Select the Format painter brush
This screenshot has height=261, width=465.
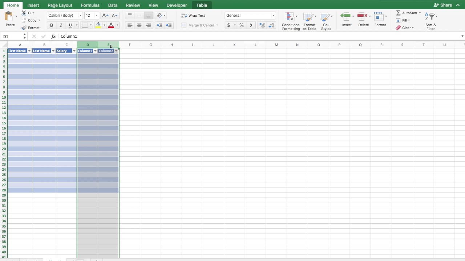coord(24,28)
